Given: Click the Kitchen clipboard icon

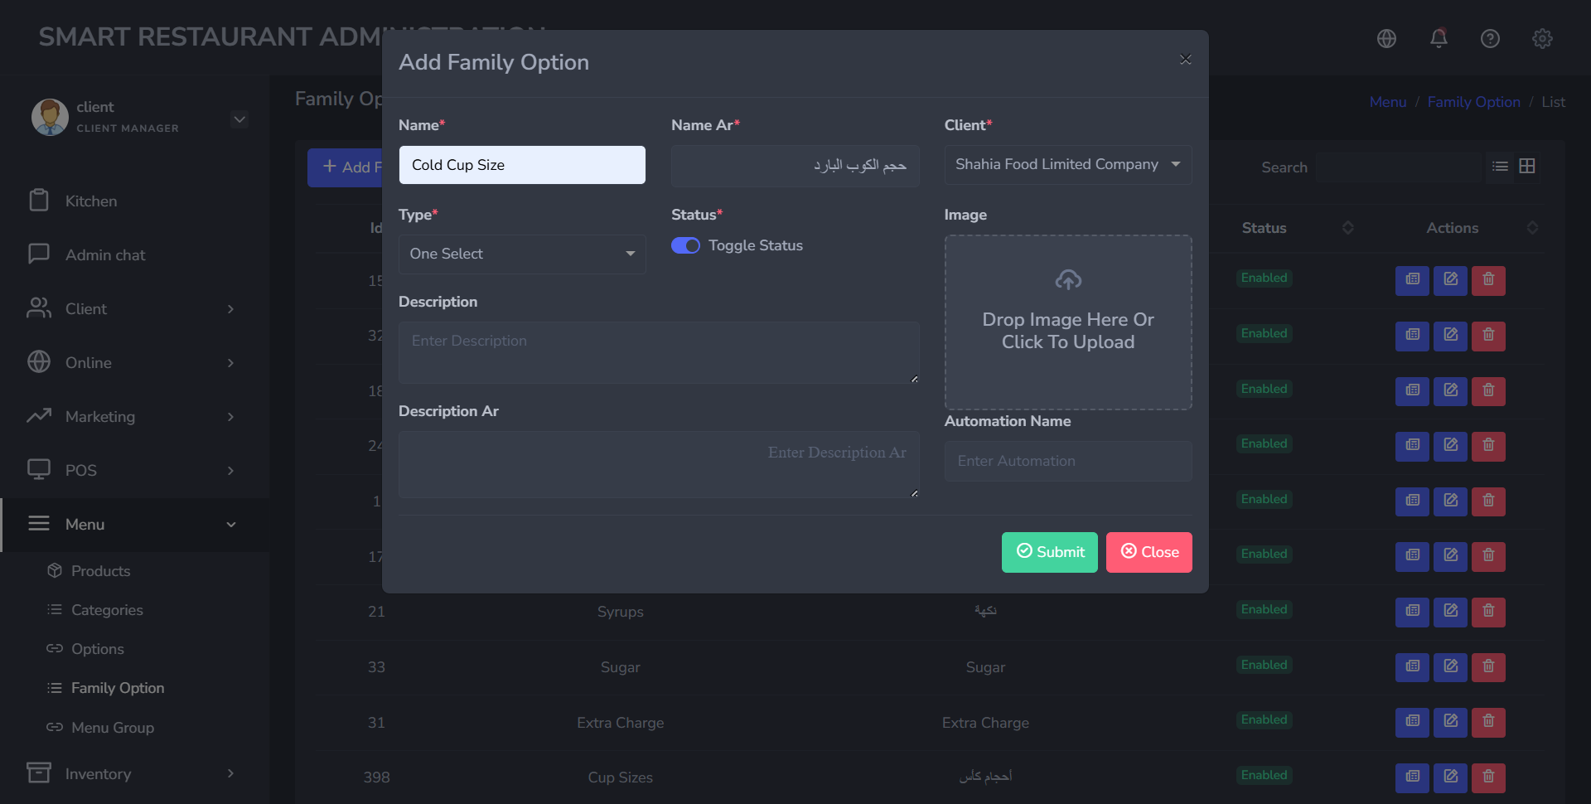Looking at the screenshot, I should tap(39, 201).
